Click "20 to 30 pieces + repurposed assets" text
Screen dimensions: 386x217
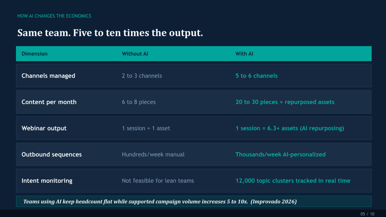[x=285, y=102]
